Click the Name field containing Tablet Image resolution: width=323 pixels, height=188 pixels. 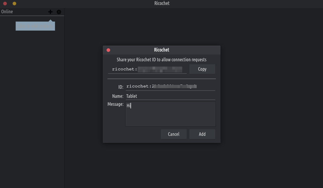(170, 96)
